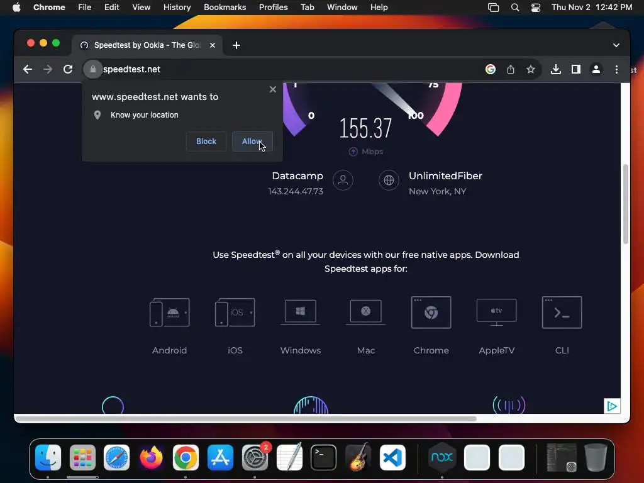Open the Help menu
This screenshot has height=483, width=644.
click(379, 8)
